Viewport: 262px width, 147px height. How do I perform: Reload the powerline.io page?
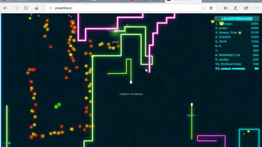tap(26, 8)
